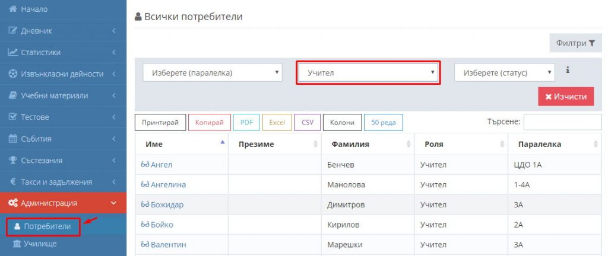The width and height of the screenshot is (608, 256).
Task: Click sort arrows in Паралелка column header
Action: coord(596,144)
